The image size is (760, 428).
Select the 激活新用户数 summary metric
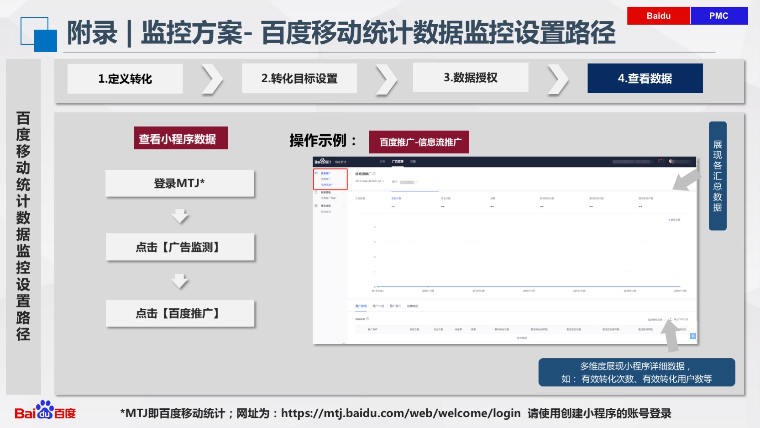coord(646,198)
